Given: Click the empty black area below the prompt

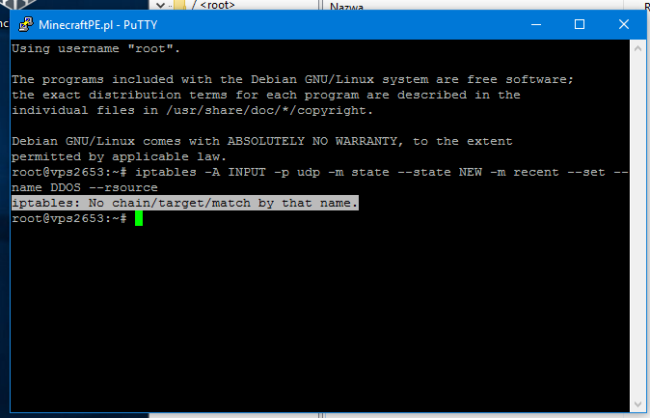Looking at the screenshot, I should (x=318, y=319).
